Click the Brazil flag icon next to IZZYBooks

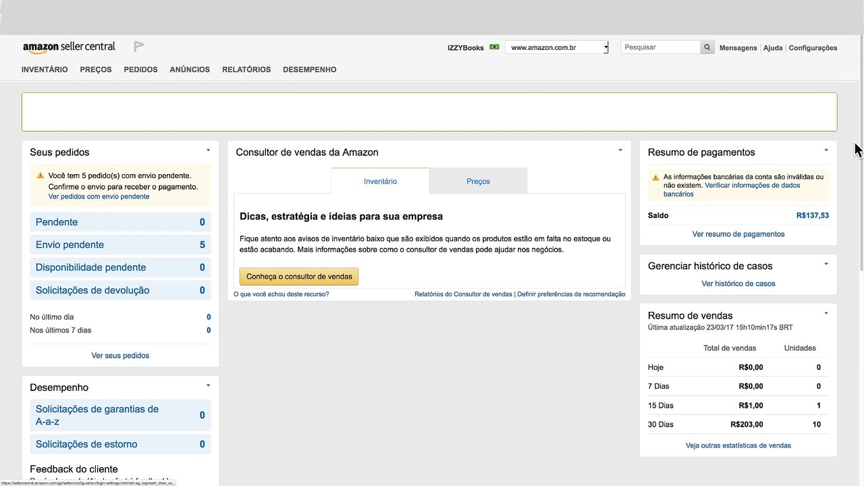[x=494, y=47]
